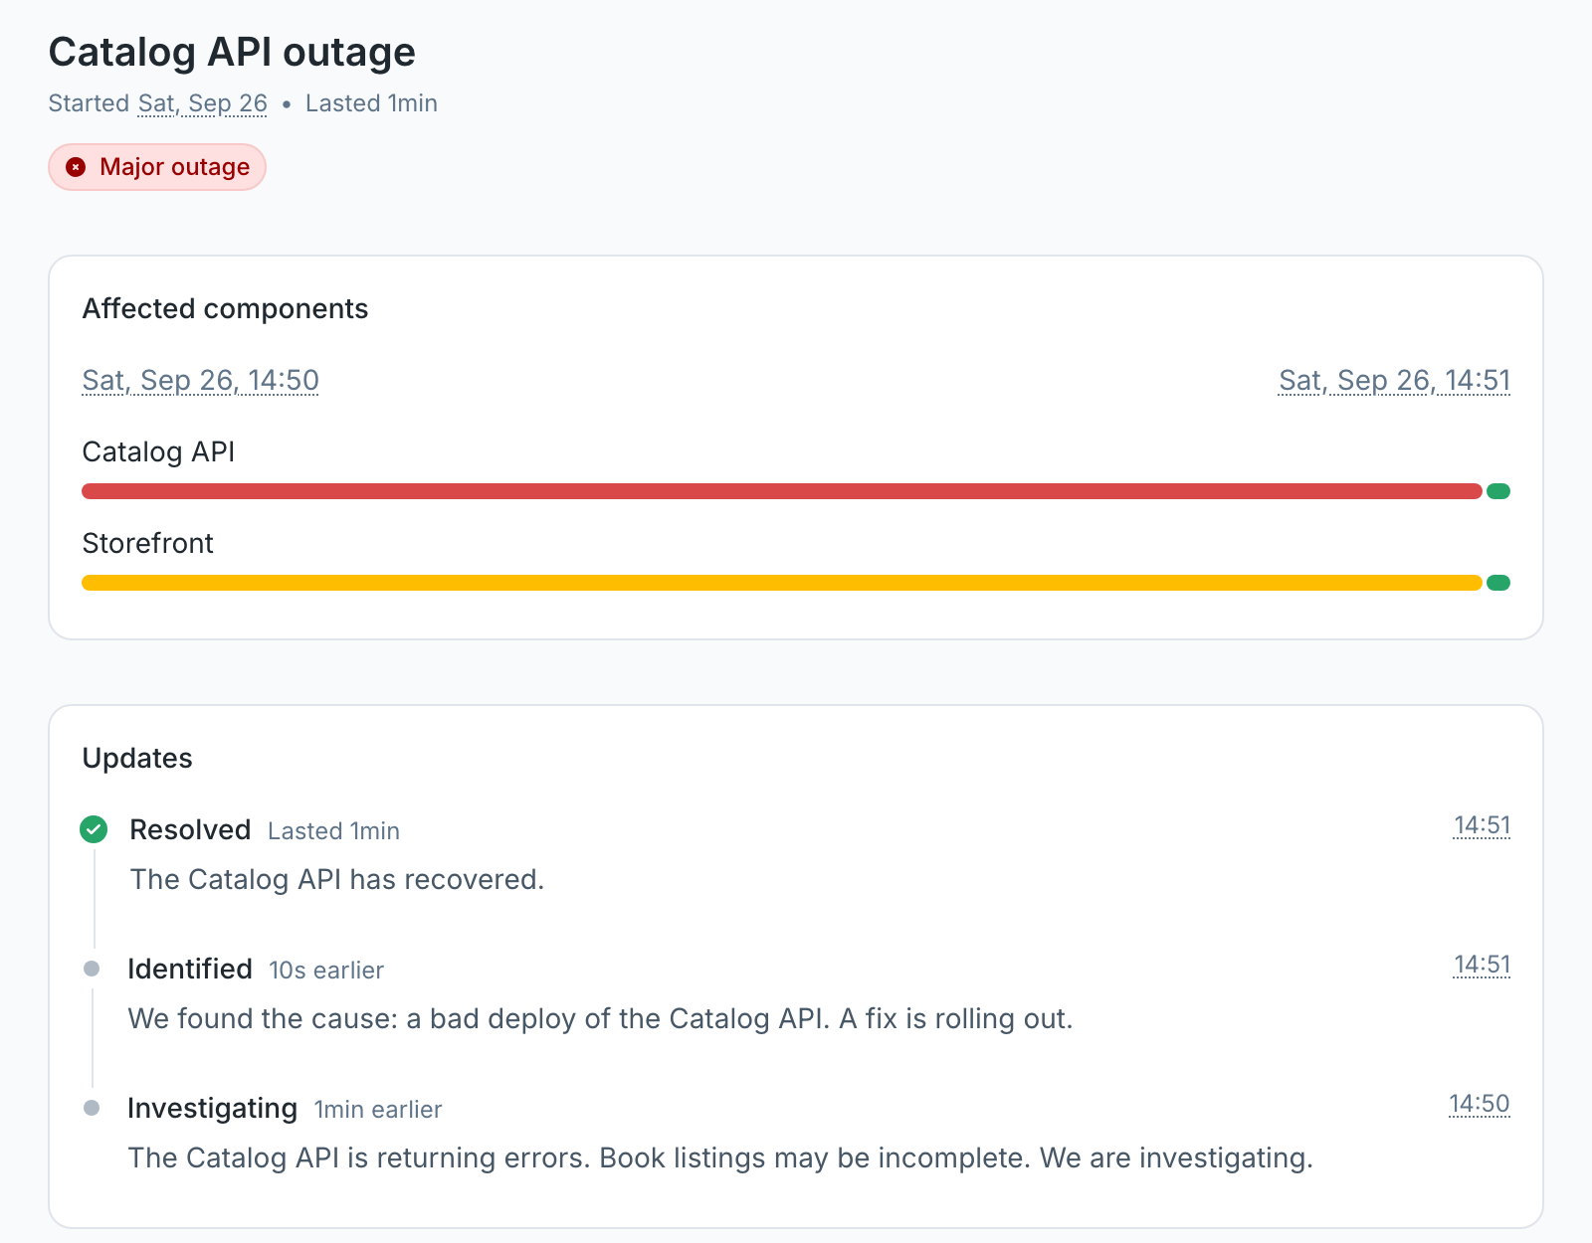Image resolution: width=1592 pixels, height=1243 pixels.
Task: Click the 'Storefront' component name
Action: point(147,543)
